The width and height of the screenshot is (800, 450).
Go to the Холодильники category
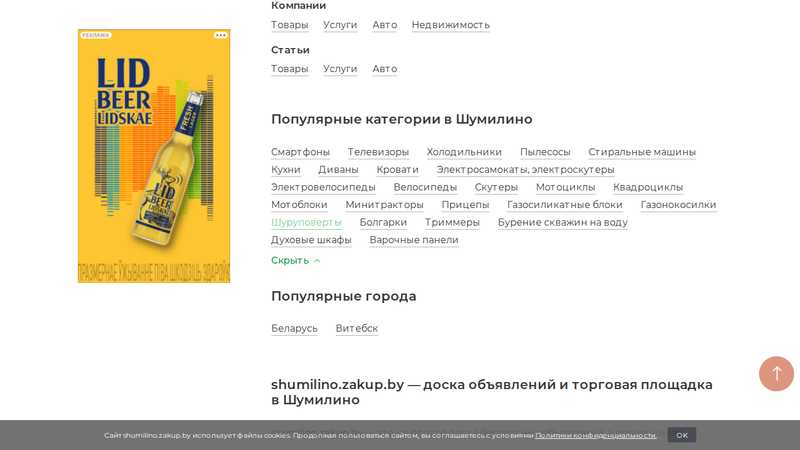click(464, 152)
